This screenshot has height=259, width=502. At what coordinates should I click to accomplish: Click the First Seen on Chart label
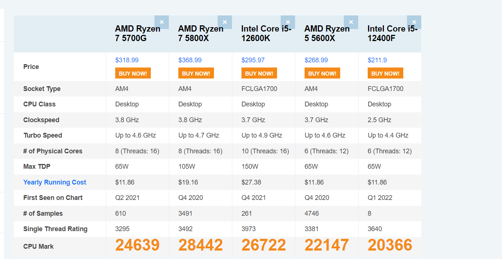[x=53, y=198]
